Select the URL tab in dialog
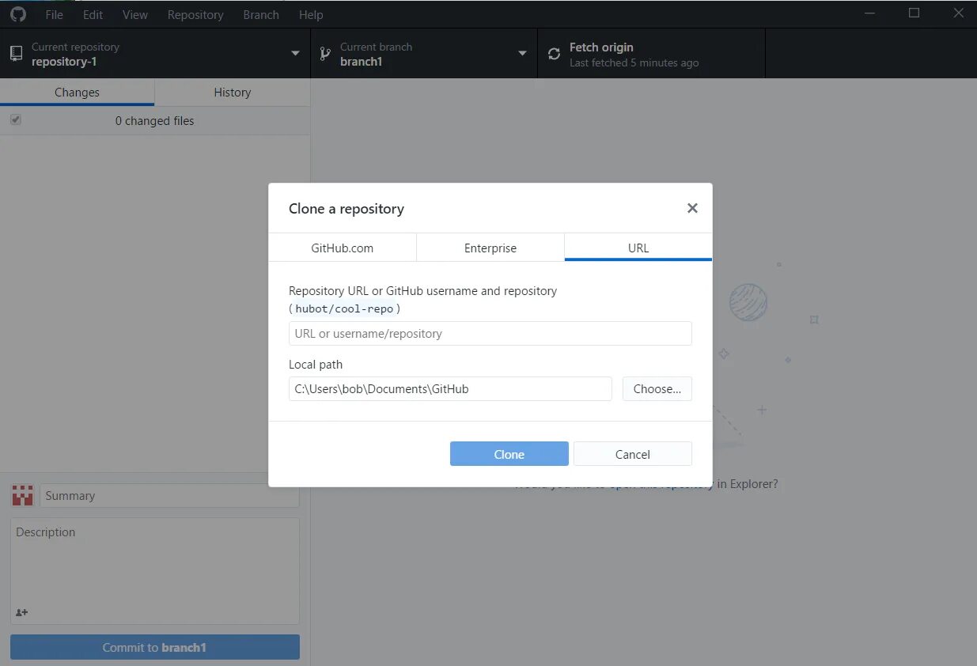The height and width of the screenshot is (666, 977). [638, 248]
